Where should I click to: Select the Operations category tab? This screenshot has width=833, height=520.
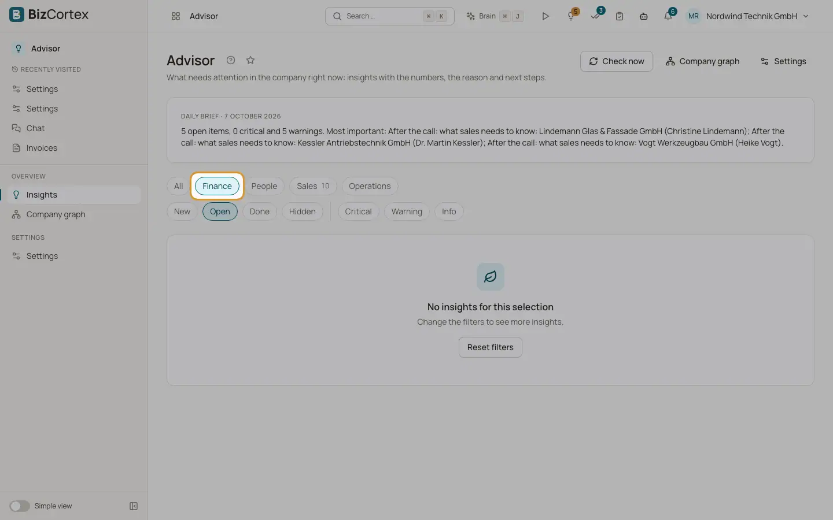pos(370,186)
